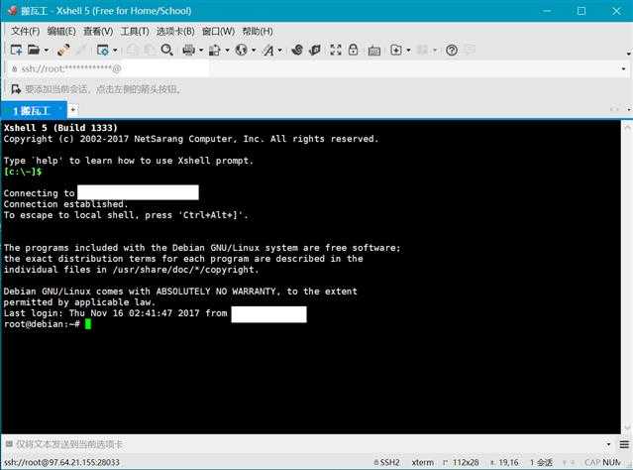Select the 1 搬瓦工 session tab
Image resolution: width=633 pixels, height=470 pixels.
click(34, 111)
